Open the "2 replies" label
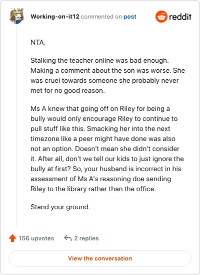This screenshot has height=275, width=200. [x=86, y=238]
